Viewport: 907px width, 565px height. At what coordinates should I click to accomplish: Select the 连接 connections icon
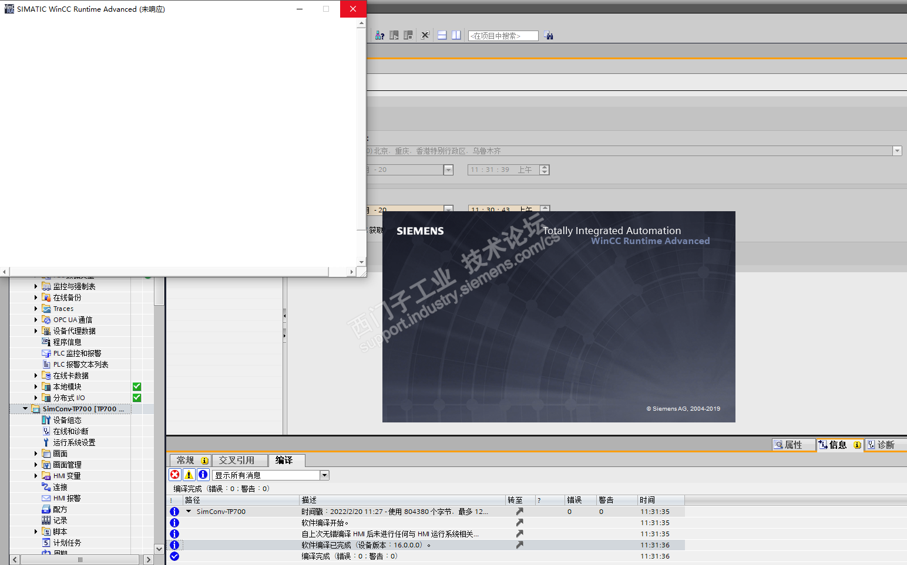46,487
